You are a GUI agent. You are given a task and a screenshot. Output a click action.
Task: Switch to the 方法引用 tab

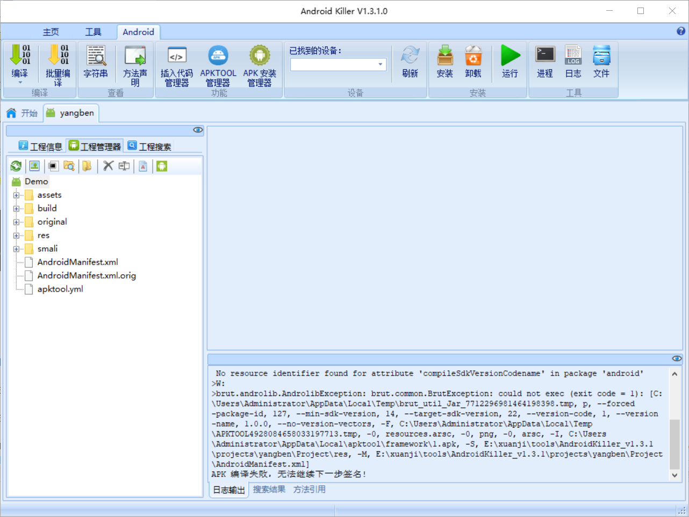click(309, 490)
